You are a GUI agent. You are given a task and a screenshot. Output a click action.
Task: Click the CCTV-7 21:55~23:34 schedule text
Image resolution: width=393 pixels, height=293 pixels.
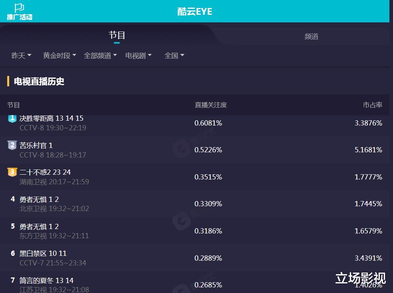(53, 263)
